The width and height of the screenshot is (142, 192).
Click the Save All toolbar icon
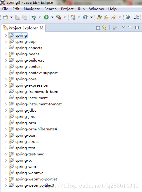tap(25, 17)
